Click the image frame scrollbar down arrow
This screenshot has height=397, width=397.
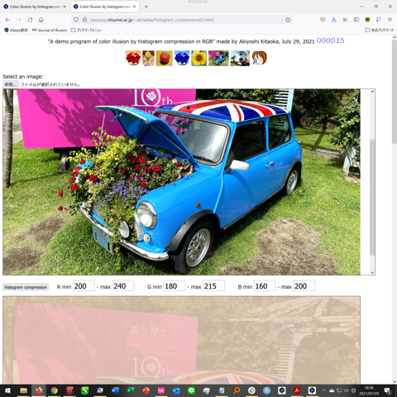tap(372, 272)
